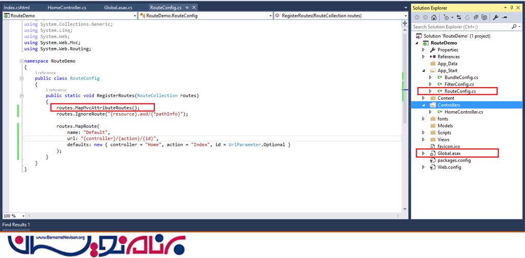This screenshot has height=258, width=525.
Task: Click the editor scroll-down arrow
Action: [405, 209]
